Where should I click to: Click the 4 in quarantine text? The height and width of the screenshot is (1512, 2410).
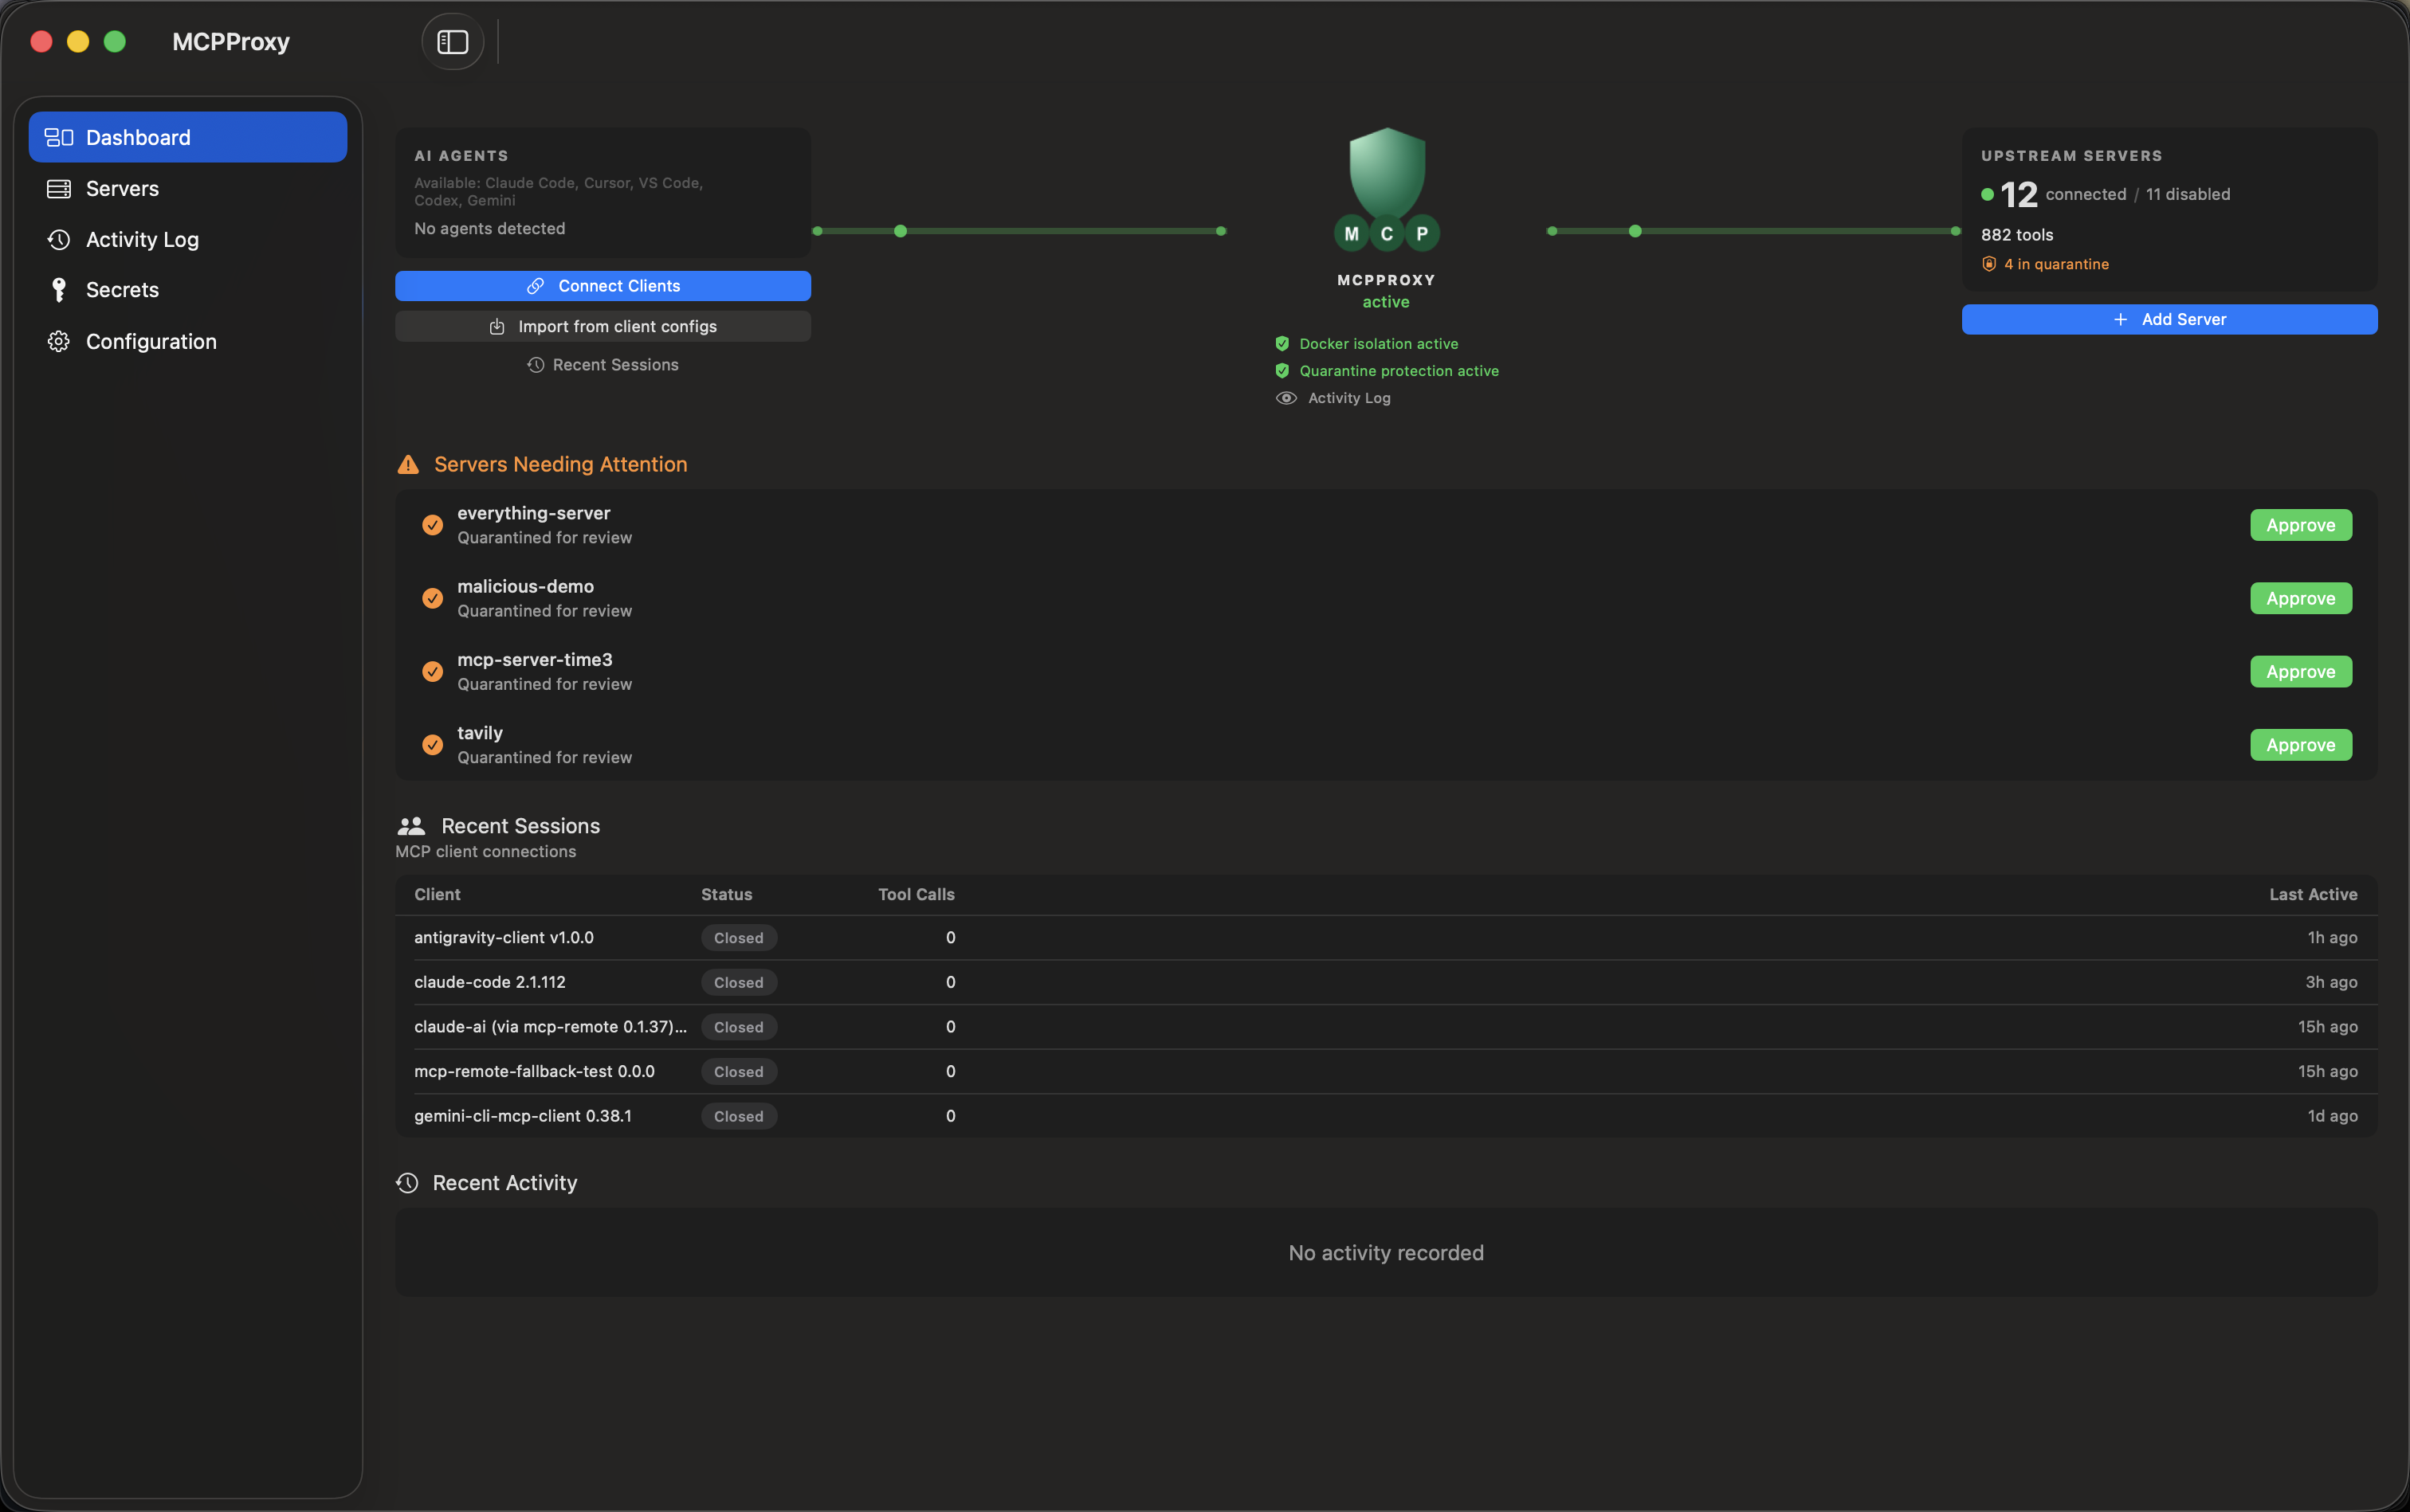tap(2056, 264)
